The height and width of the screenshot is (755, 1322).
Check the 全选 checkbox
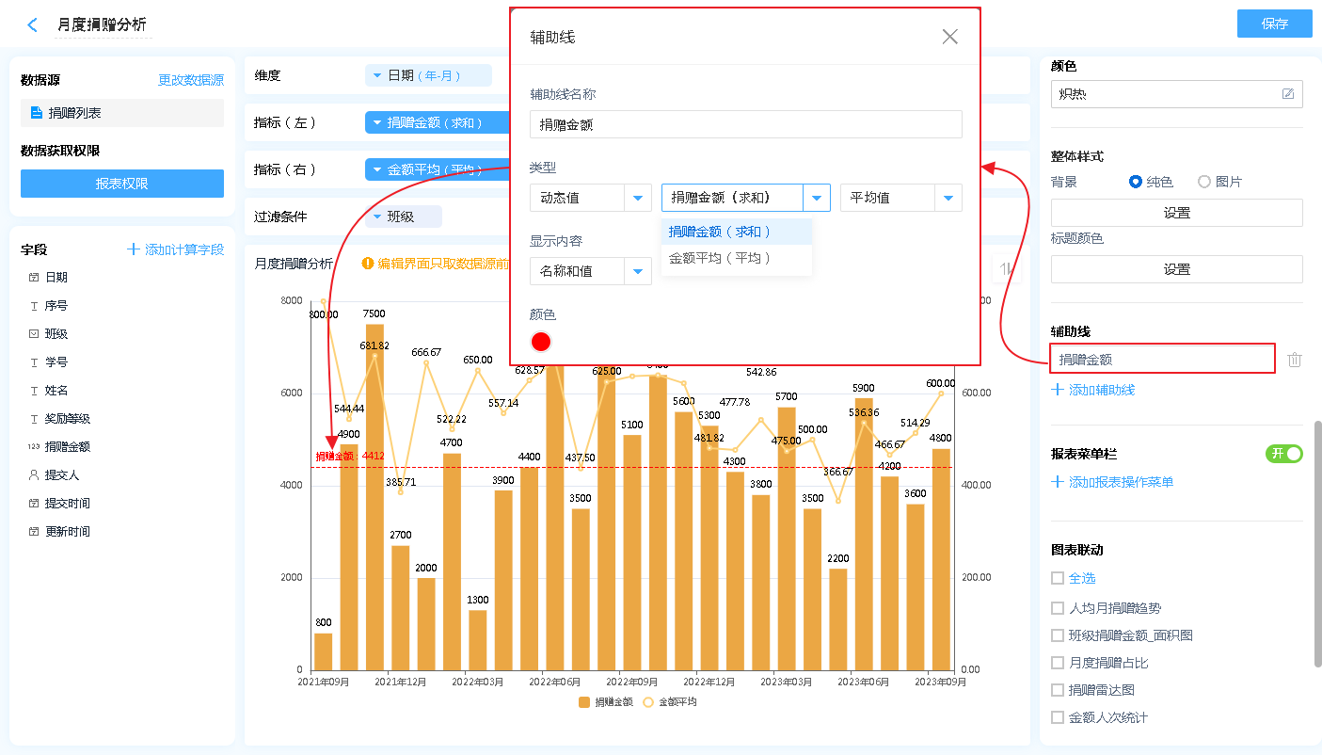coord(1058,578)
